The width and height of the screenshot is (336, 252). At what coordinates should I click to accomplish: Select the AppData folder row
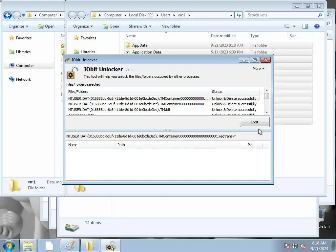click(x=218, y=45)
